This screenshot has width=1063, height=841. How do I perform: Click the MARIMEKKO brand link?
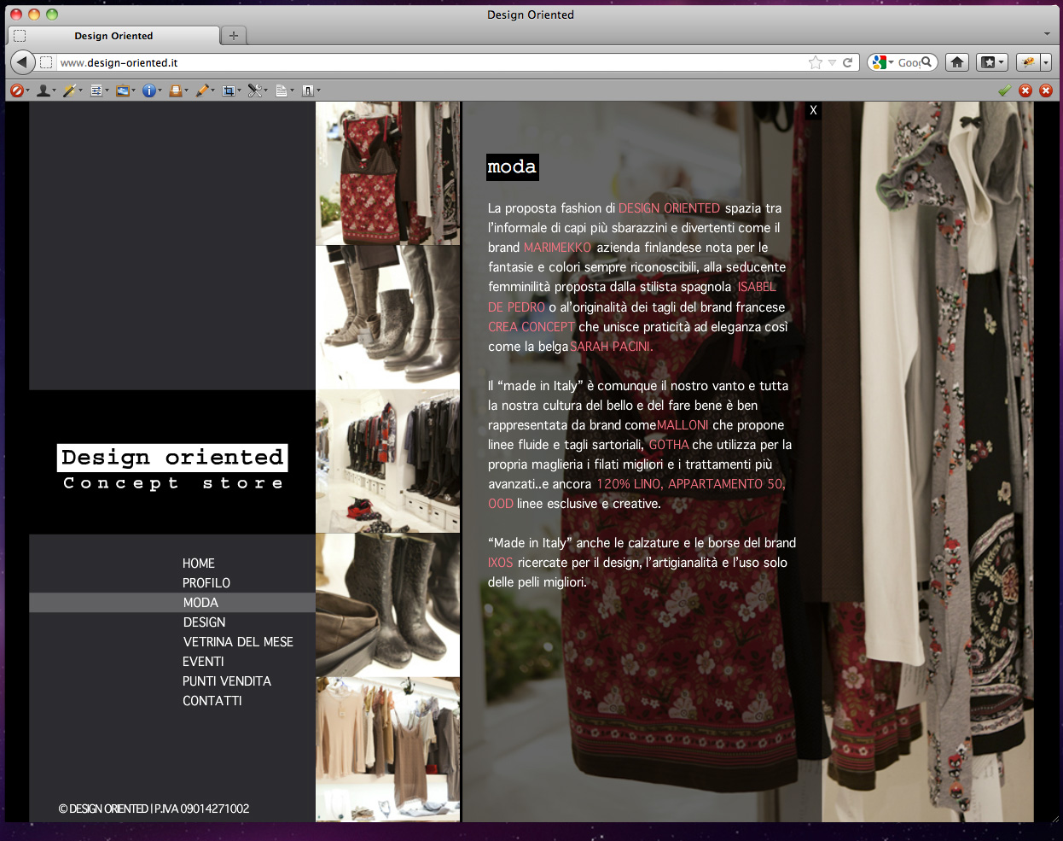(557, 248)
